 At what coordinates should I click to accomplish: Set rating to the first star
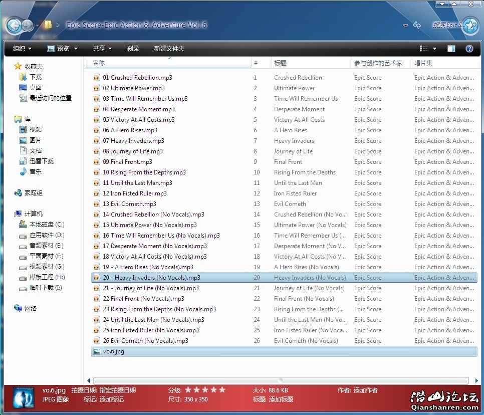(x=188, y=389)
